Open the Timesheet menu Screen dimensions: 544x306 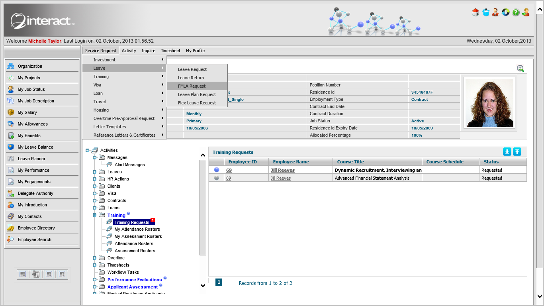(170, 51)
